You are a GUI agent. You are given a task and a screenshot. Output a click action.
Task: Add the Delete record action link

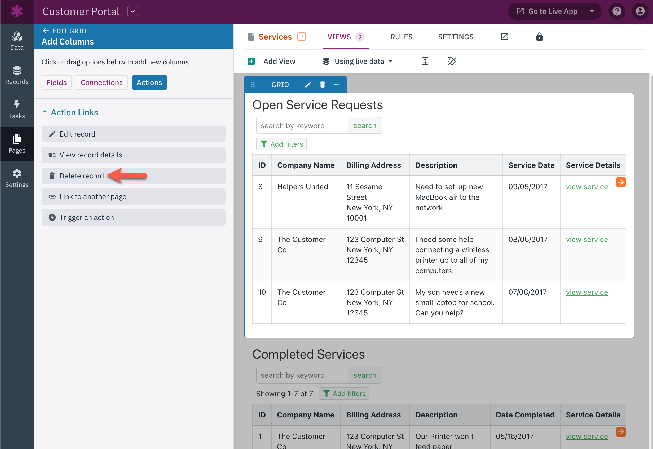point(134,176)
